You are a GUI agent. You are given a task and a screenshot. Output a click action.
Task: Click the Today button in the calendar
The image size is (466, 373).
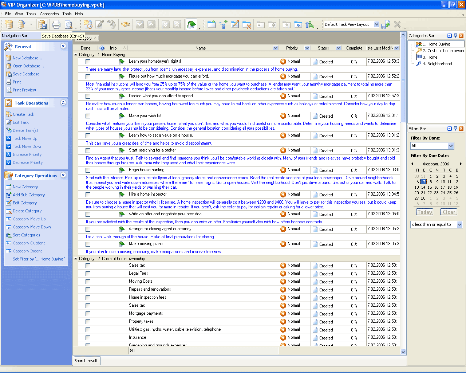424,212
